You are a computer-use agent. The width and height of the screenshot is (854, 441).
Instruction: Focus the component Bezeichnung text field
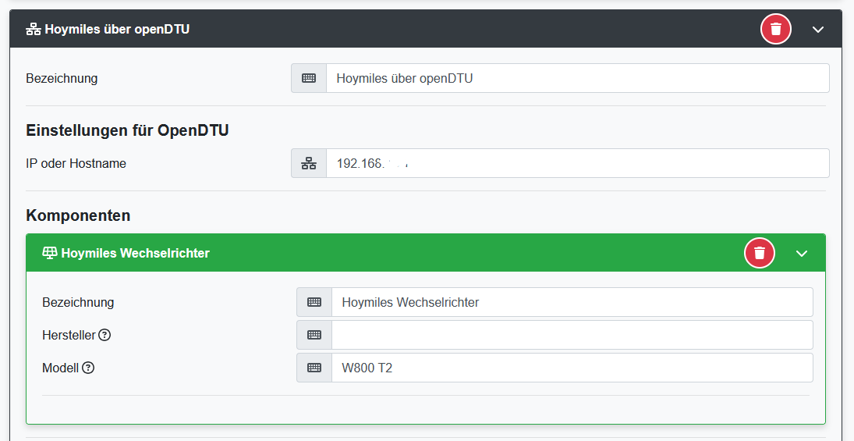coord(572,302)
